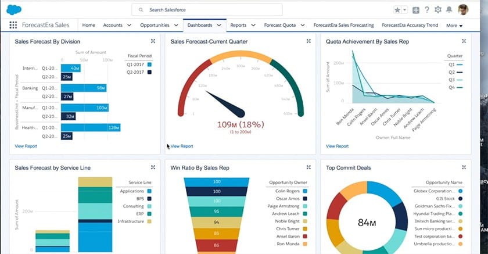Viewport: 488px width, 254px height.
Task: Click the ForecastEra Sales app name
Action: [x=45, y=25]
